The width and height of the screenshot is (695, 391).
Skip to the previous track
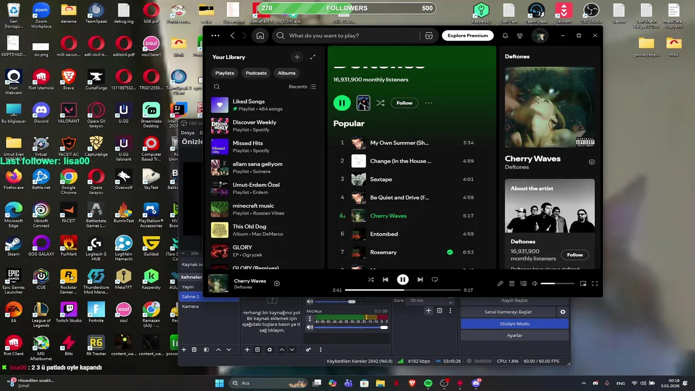pos(386,280)
